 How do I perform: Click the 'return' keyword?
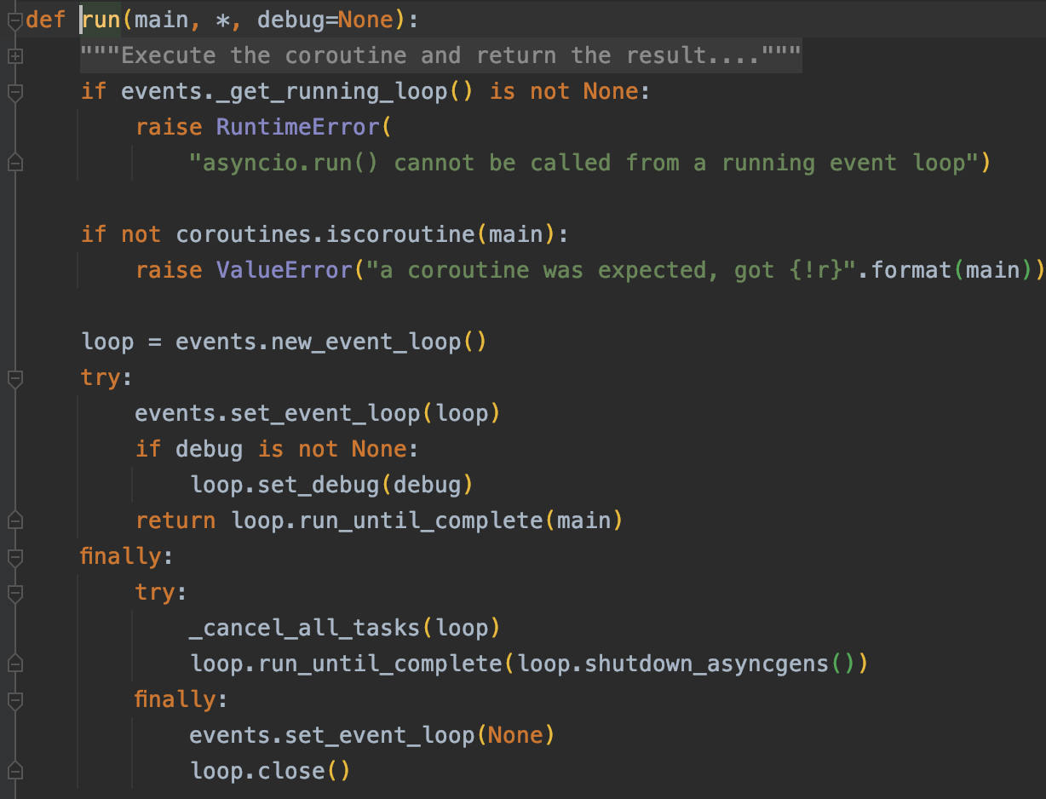175,520
